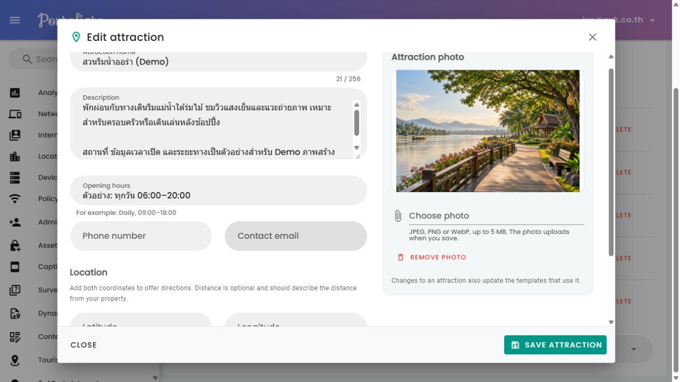
Task: Click the floppy disk save icon
Action: point(515,345)
